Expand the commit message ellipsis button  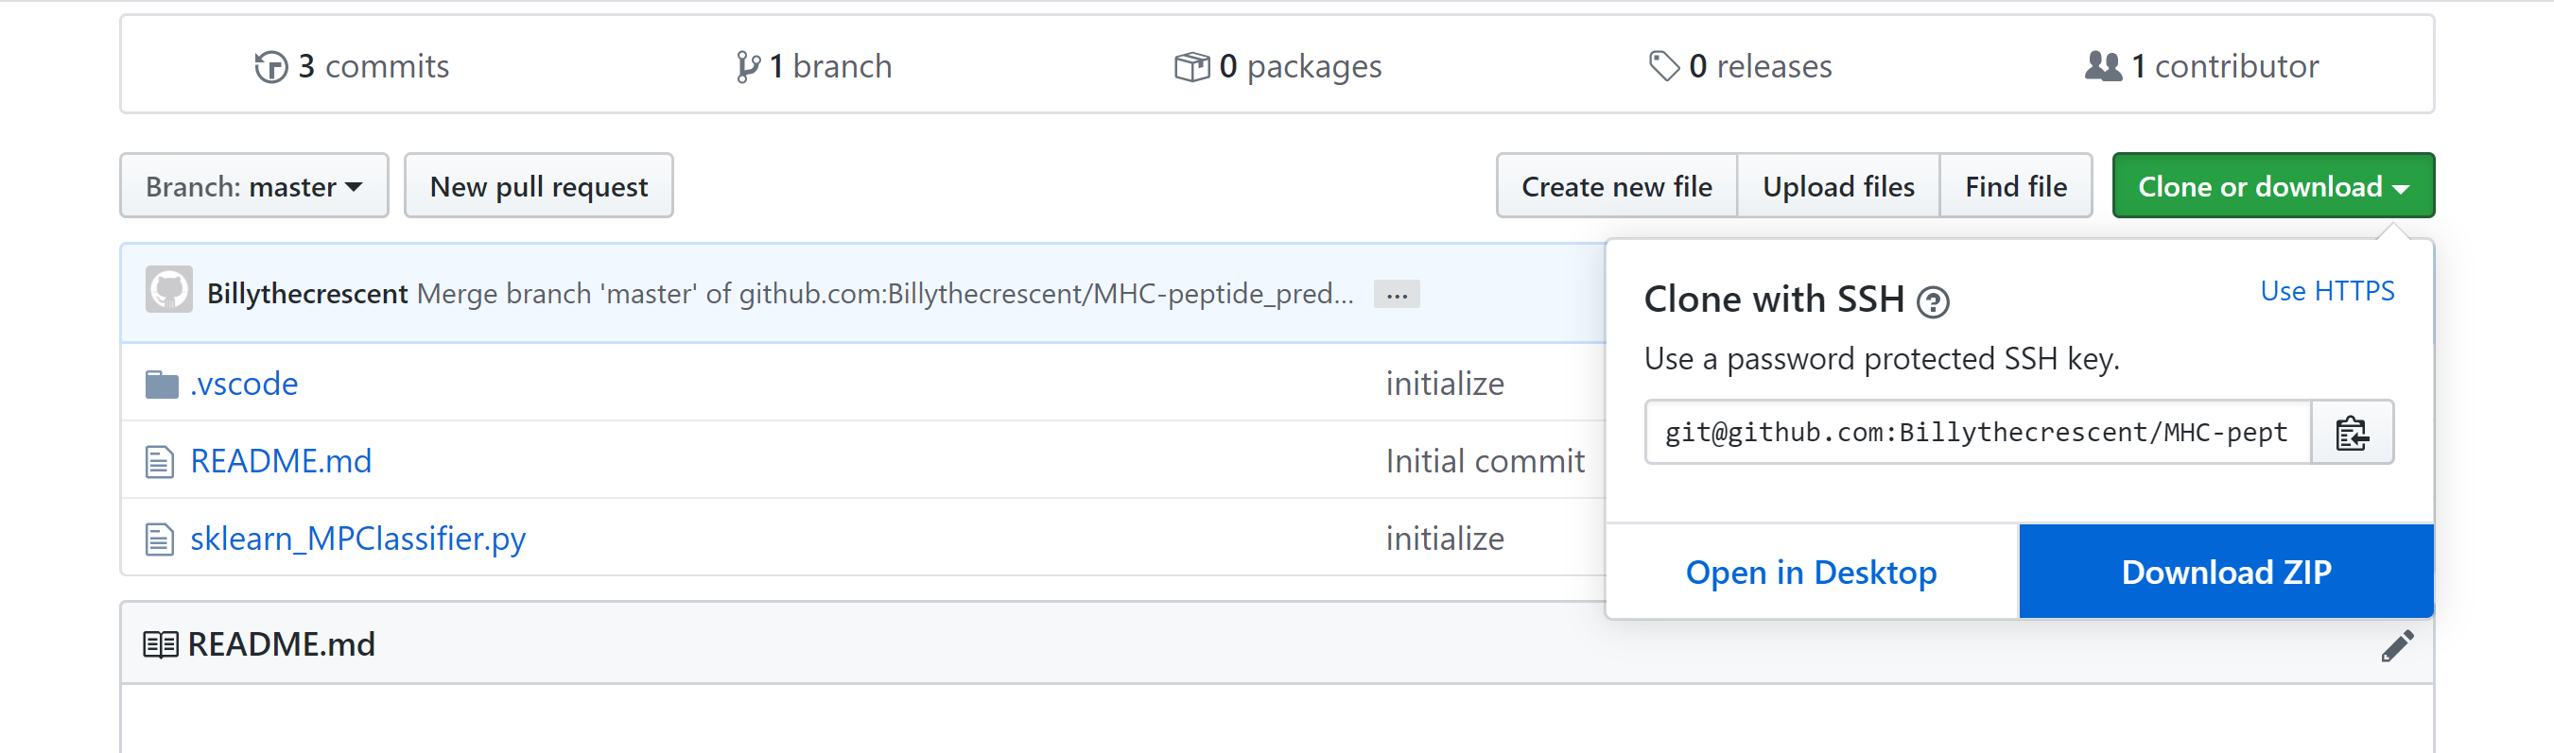pos(1397,294)
